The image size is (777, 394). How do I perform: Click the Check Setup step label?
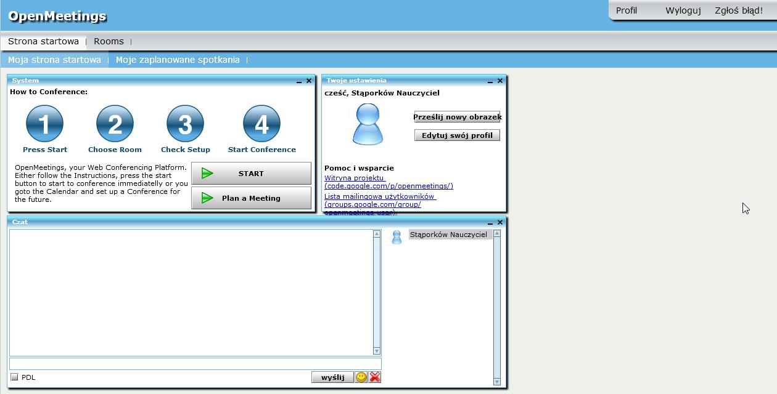pos(186,150)
